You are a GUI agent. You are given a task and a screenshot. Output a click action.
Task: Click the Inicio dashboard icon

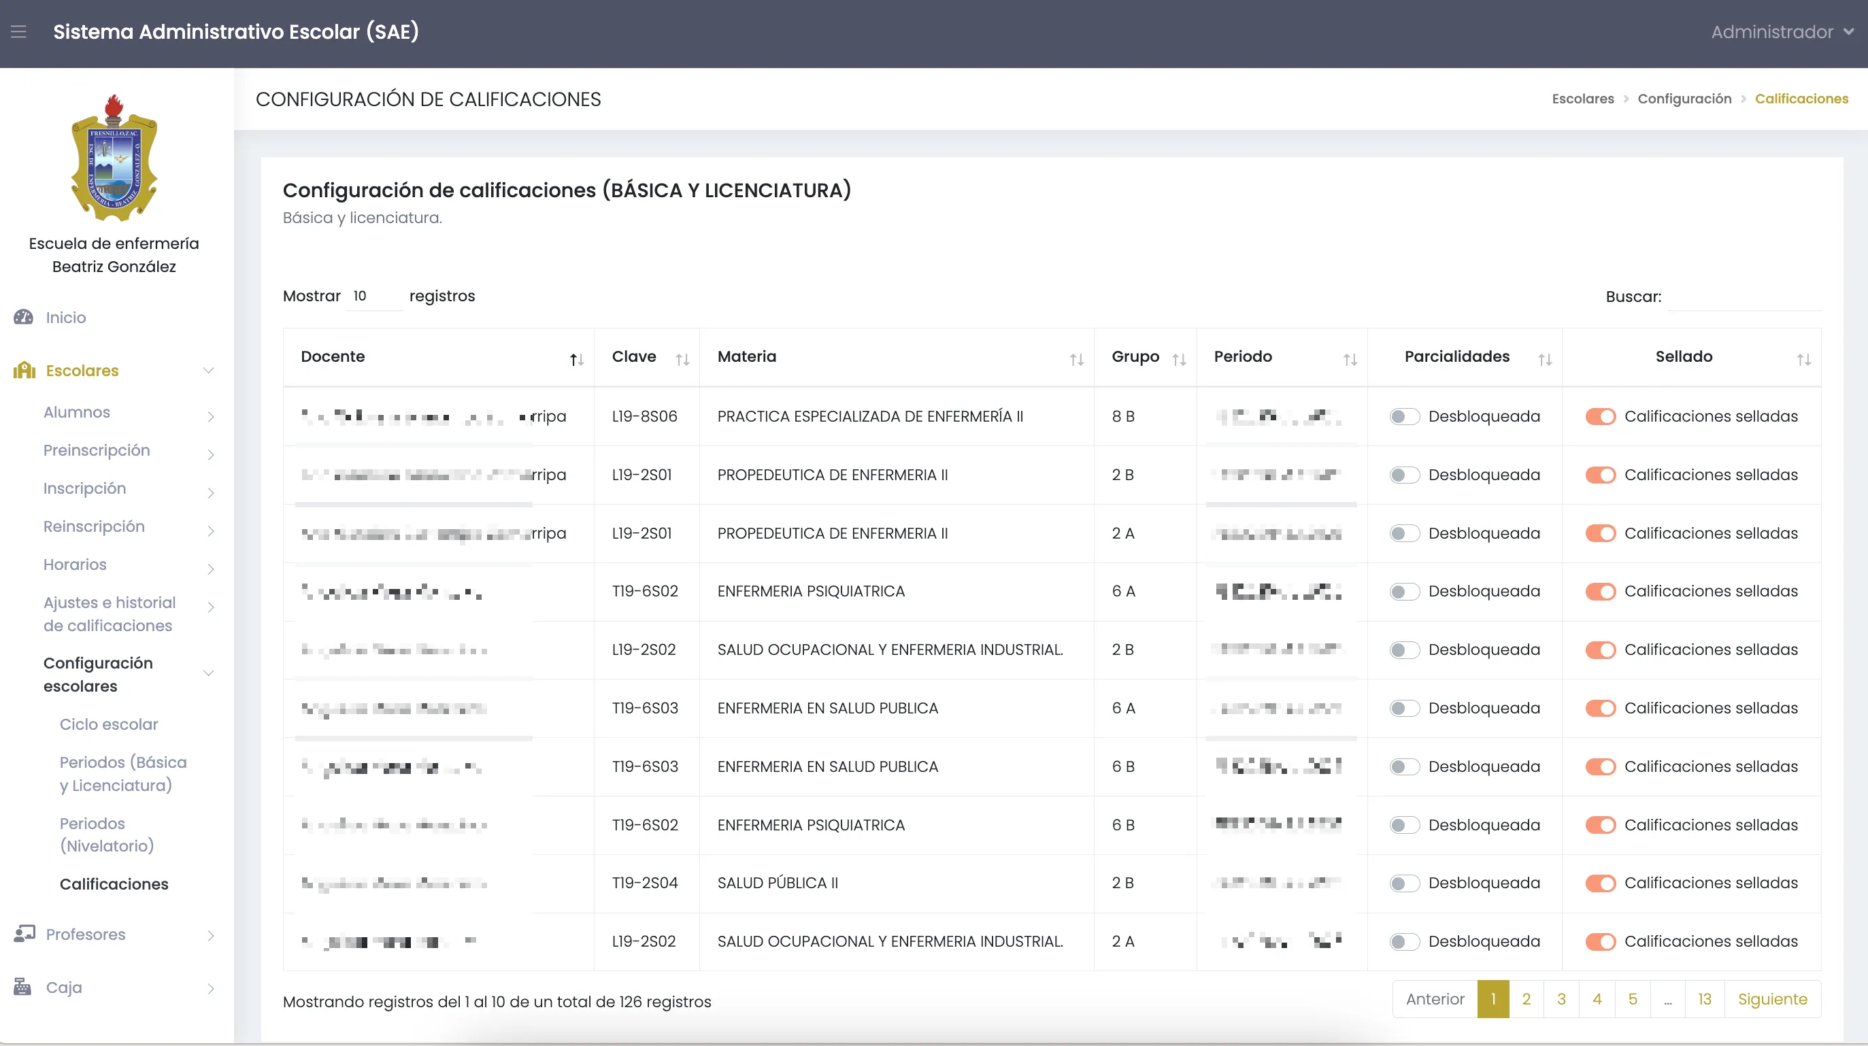[x=23, y=317]
